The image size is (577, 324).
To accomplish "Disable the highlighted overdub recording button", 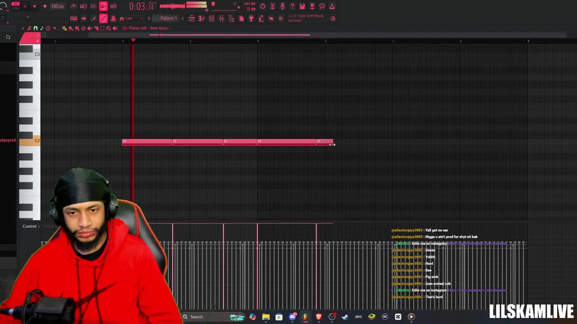I will point(103,6).
